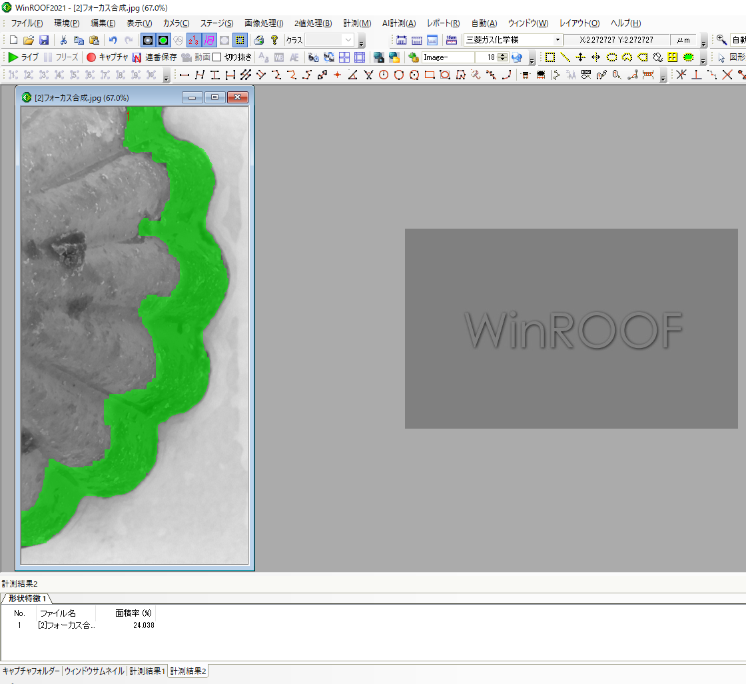Increase the Image number spinner value
746x684 pixels.
[502, 55]
